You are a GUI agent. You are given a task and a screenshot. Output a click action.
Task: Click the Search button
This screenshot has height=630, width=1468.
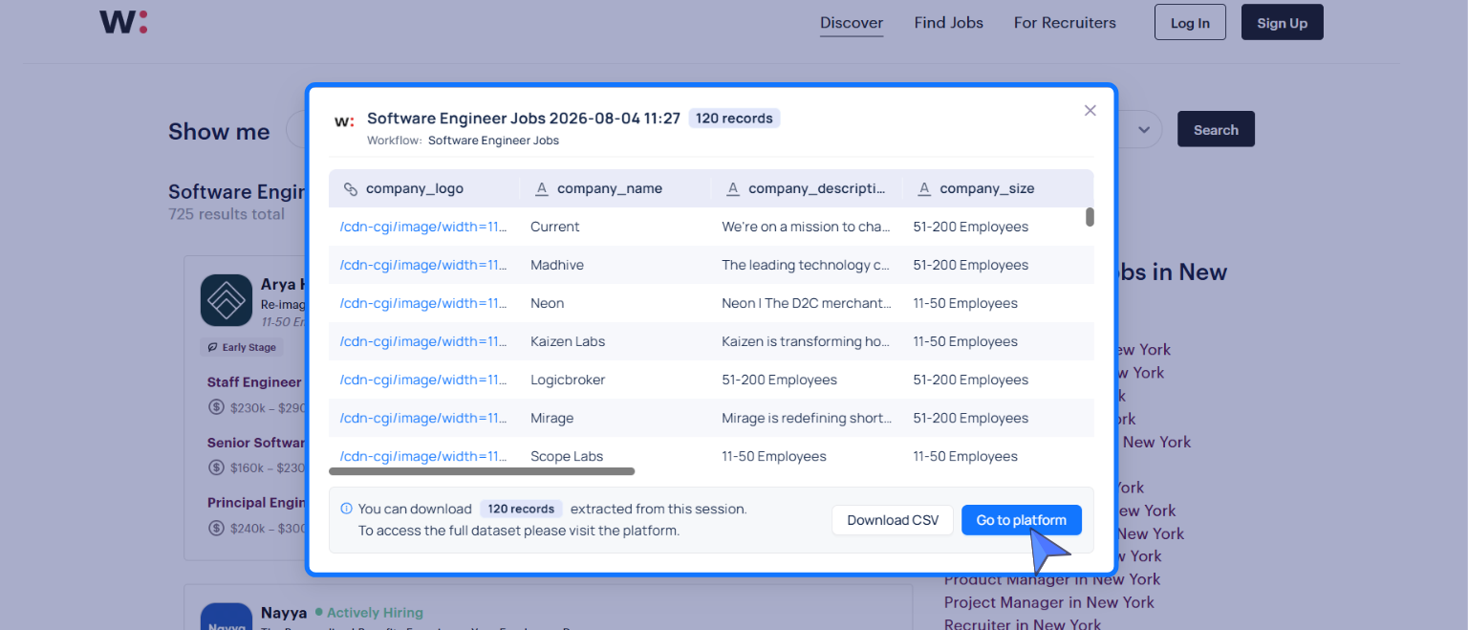pyautogui.click(x=1216, y=130)
